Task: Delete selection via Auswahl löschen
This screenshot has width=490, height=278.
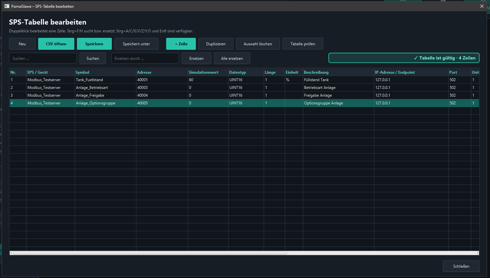Action: point(258,44)
